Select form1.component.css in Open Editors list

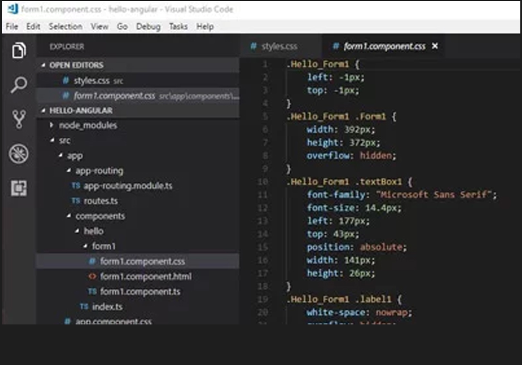(x=137, y=96)
